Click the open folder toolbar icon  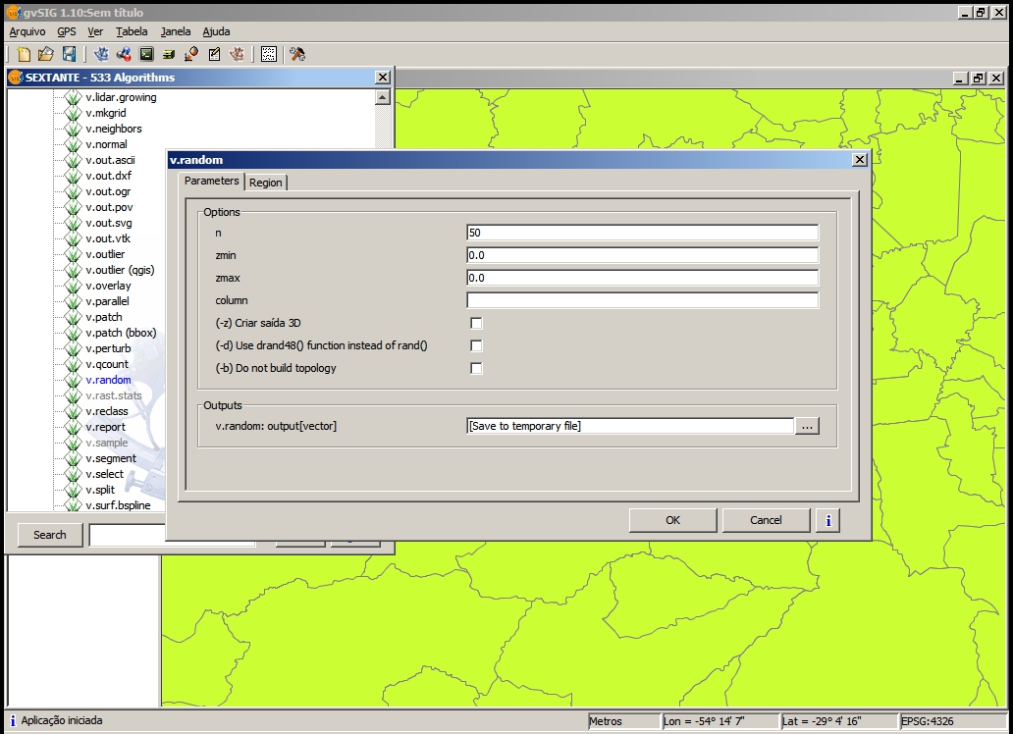[46, 54]
